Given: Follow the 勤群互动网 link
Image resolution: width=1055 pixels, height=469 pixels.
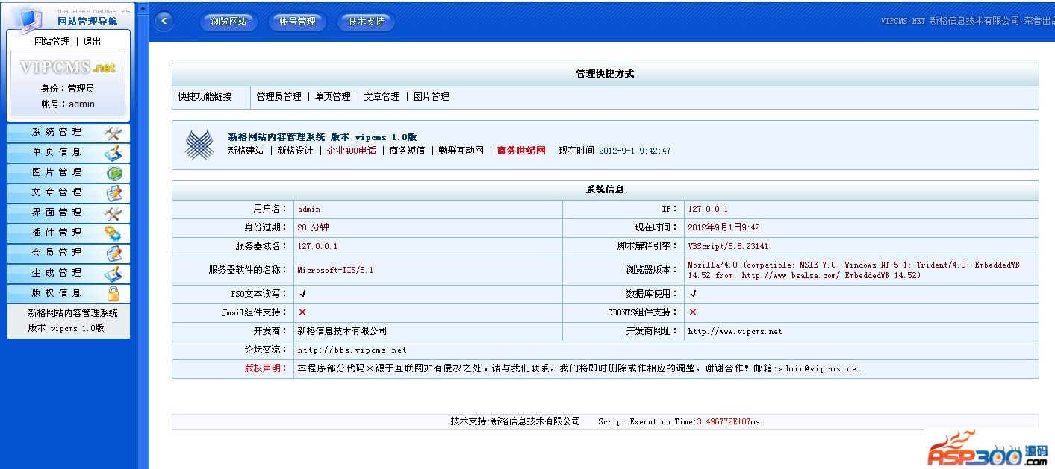Looking at the screenshot, I should (461, 151).
